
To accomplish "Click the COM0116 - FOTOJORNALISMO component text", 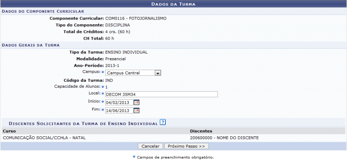I will [136, 18].
